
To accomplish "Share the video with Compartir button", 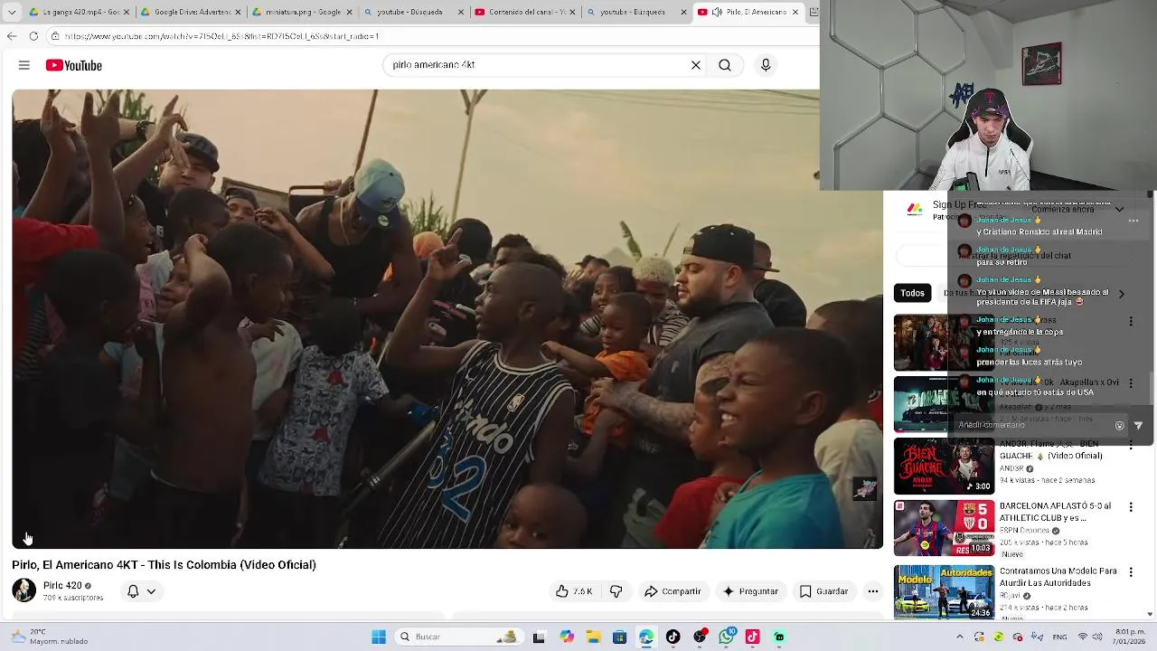I will 672,591.
